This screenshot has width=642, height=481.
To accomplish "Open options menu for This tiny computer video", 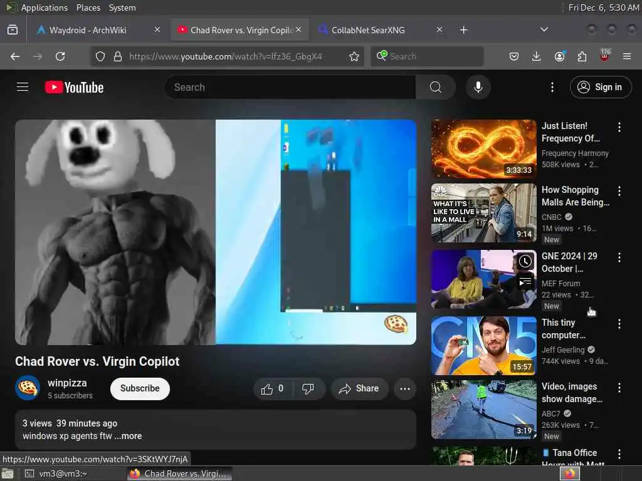I will pyautogui.click(x=619, y=324).
